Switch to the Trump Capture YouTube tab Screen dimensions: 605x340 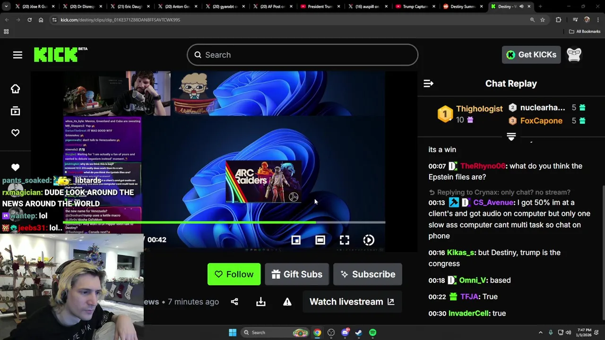415,7
